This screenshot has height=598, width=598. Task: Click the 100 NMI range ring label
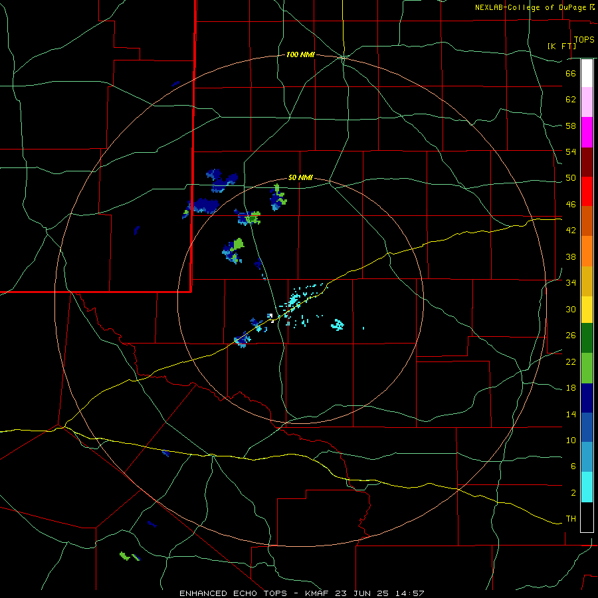300,55
